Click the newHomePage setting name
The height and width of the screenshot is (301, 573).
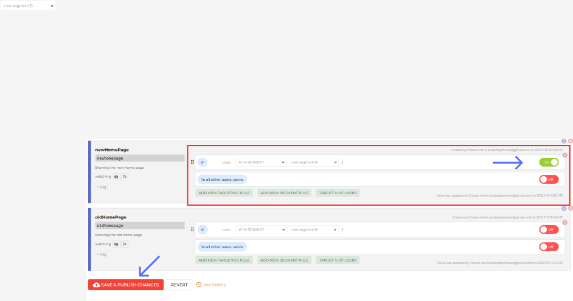coord(112,150)
